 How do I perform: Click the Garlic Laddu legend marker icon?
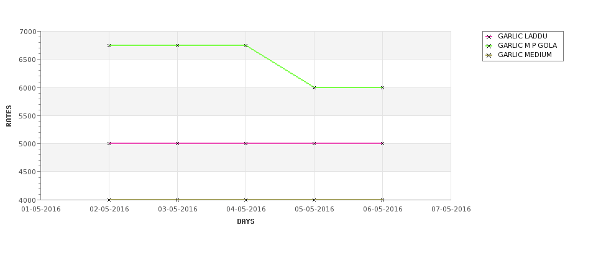pos(489,37)
